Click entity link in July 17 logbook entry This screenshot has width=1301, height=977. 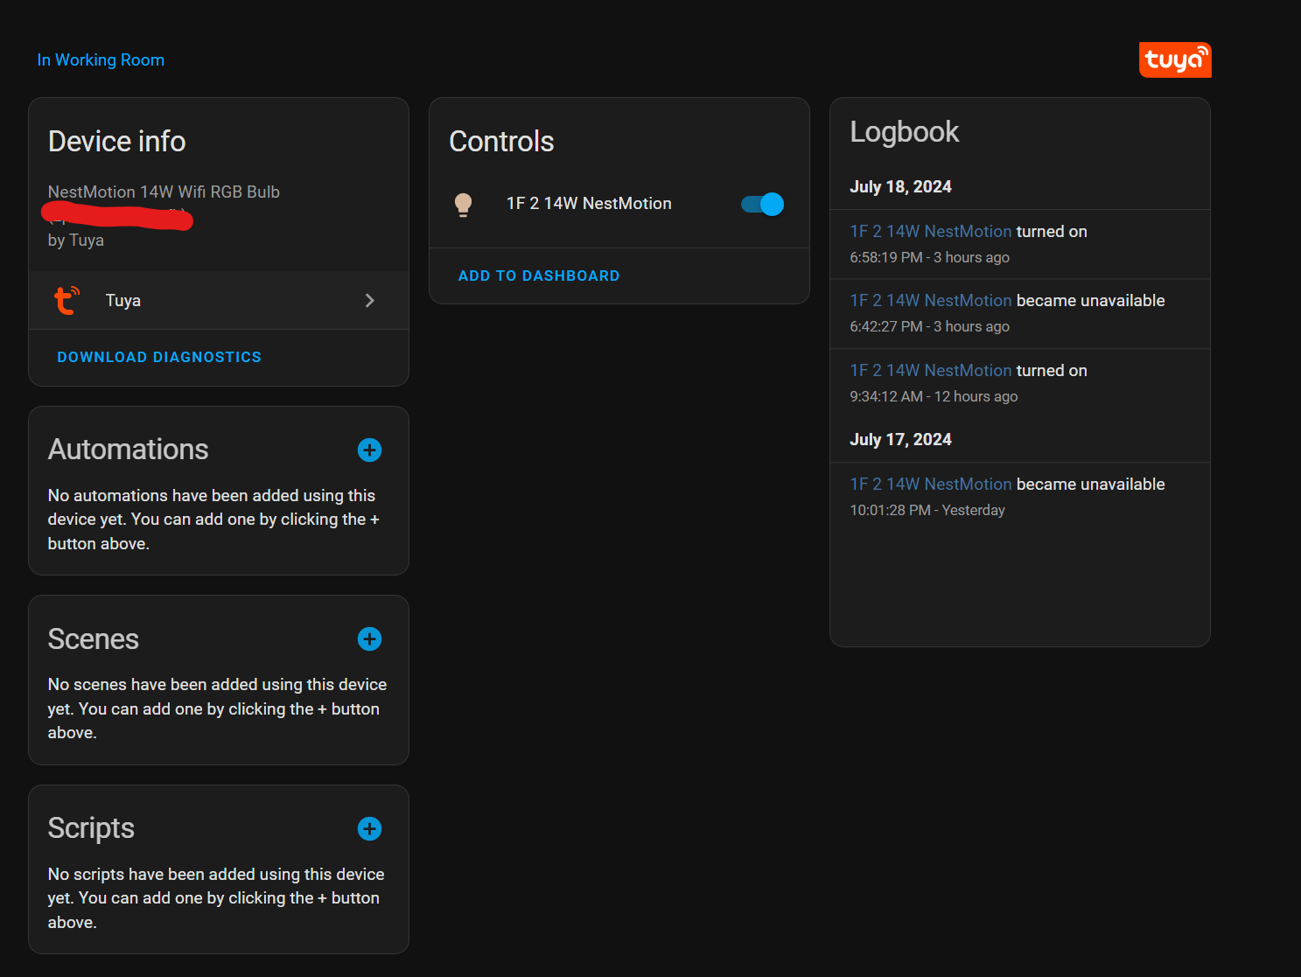930,484
